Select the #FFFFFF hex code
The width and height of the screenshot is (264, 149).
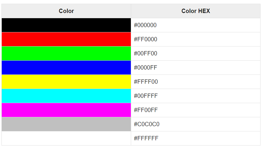146,138
